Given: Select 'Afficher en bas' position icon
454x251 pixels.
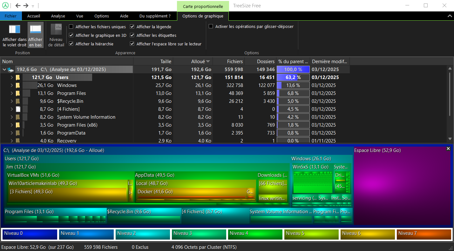Looking at the screenshot, I should click(x=35, y=30).
